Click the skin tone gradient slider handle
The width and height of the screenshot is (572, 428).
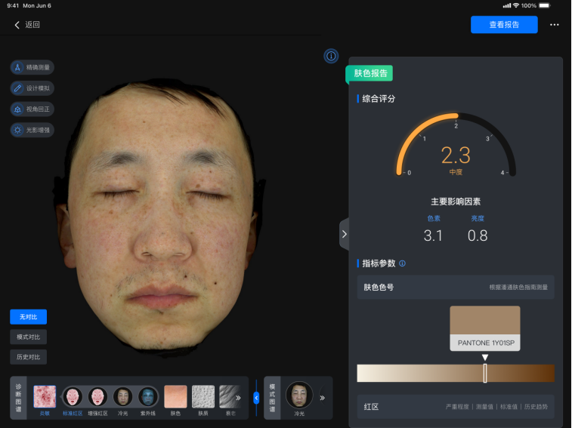(x=485, y=373)
